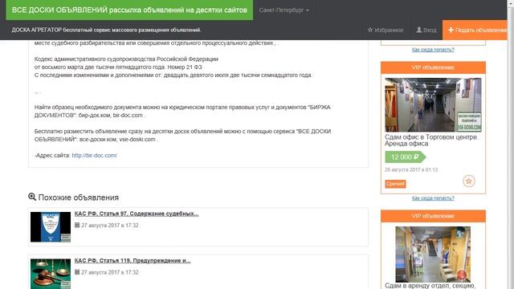Open the Статья 97 blue thumbnail

(51, 226)
